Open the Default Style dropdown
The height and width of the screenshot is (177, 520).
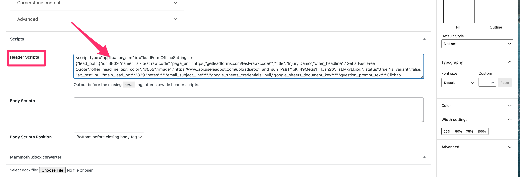[477, 44]
